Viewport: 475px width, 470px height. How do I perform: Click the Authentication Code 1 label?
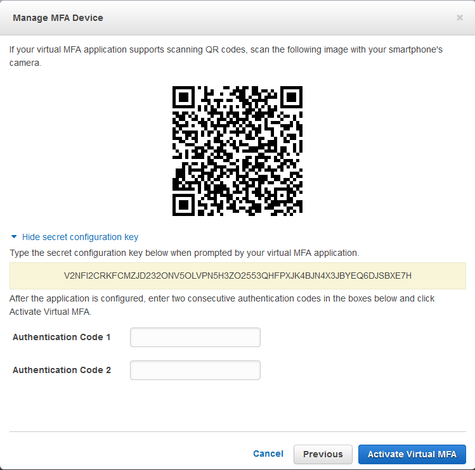click(62, 337)
